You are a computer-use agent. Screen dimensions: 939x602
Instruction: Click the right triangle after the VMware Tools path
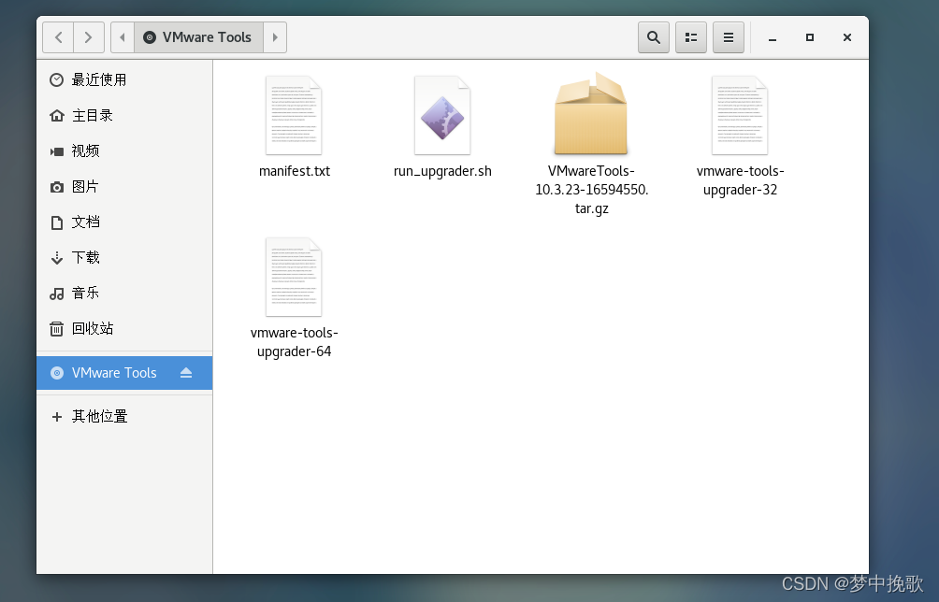tap(275, 37)
